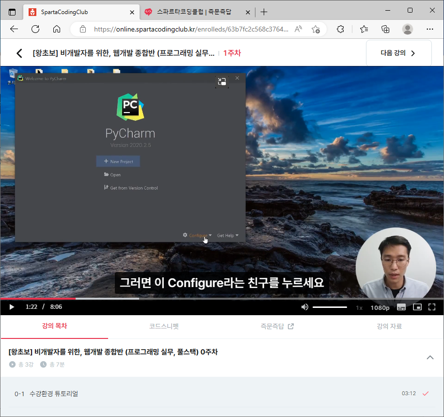Open the browser profile avatar

click(x=408, y=29)
